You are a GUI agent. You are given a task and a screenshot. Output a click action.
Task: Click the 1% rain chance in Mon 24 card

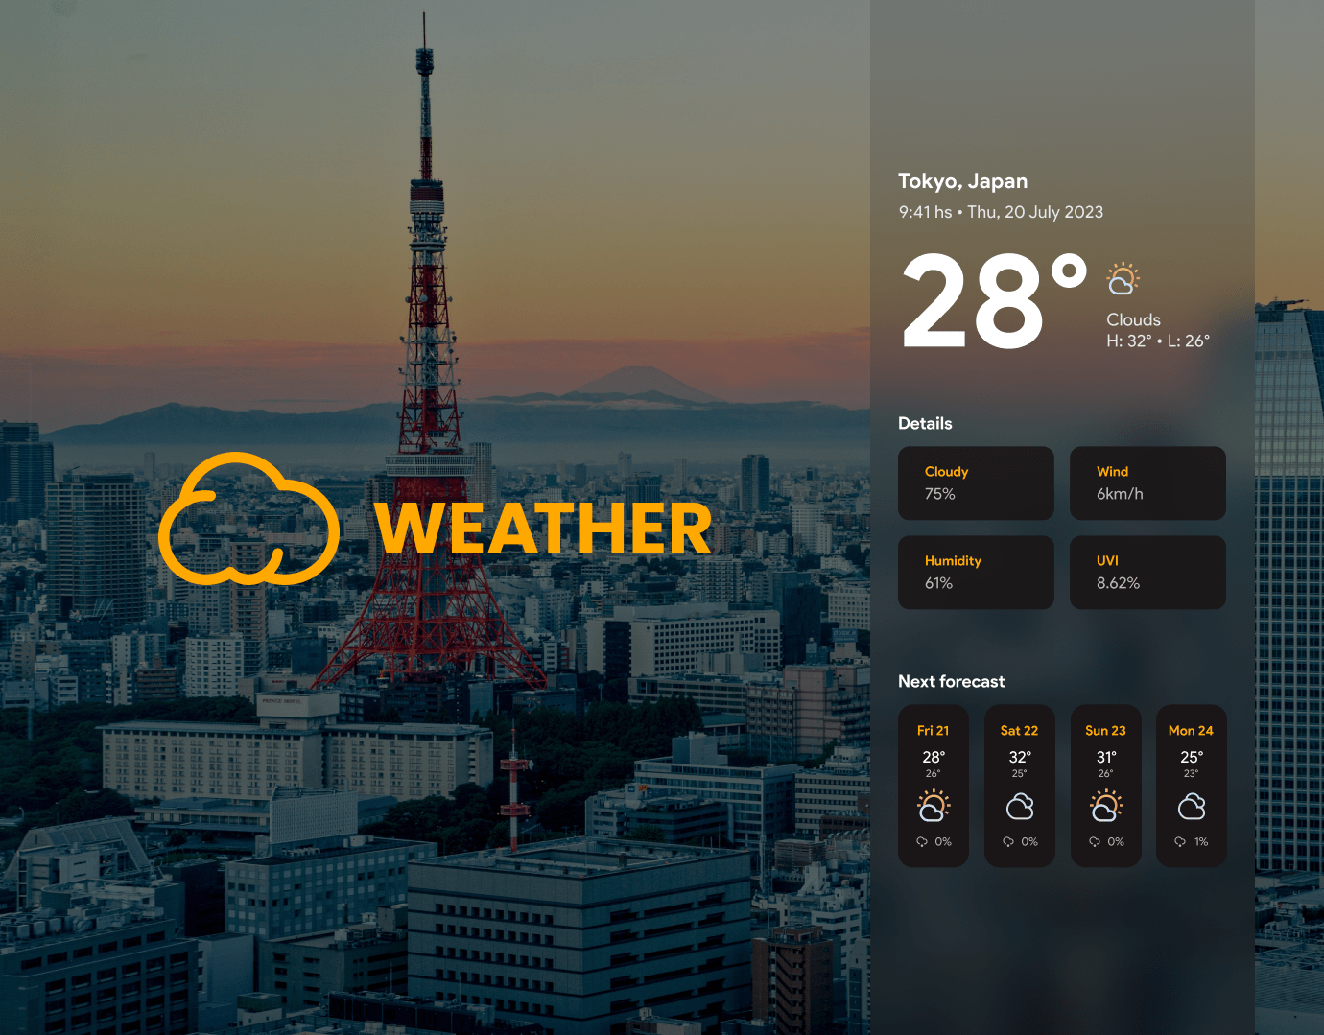1201,841
